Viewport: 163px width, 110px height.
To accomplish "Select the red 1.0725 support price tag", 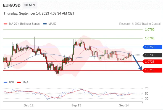I will pyautogui.click(x=152, y=62).
